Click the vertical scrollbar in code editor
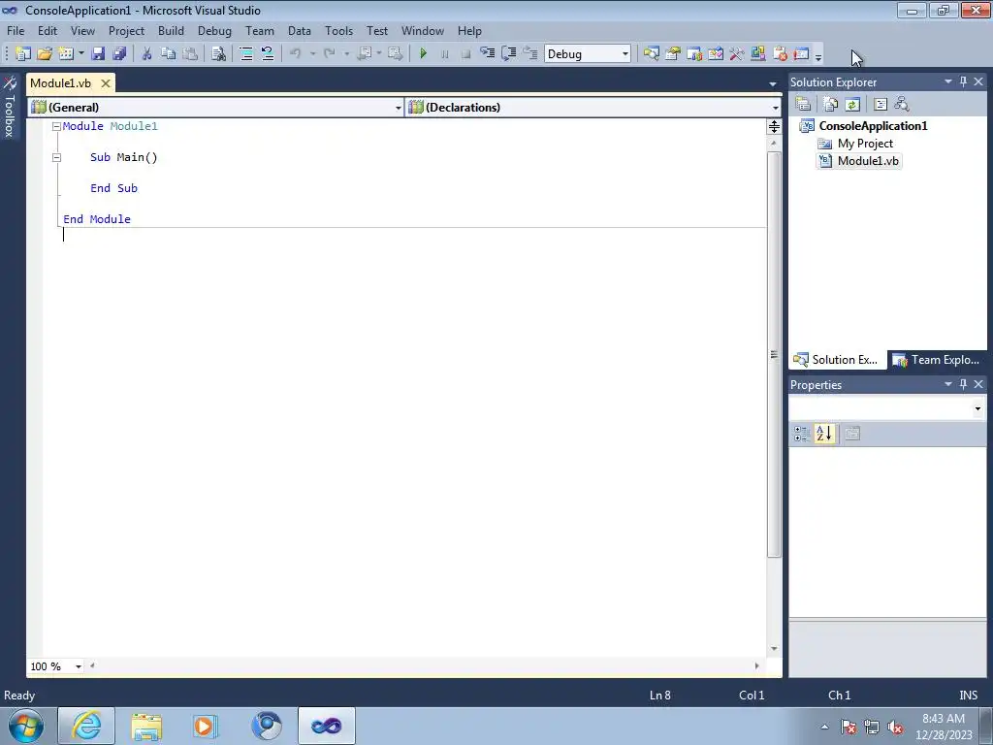This screenshot has height=745, width=993. pos(774,353)
